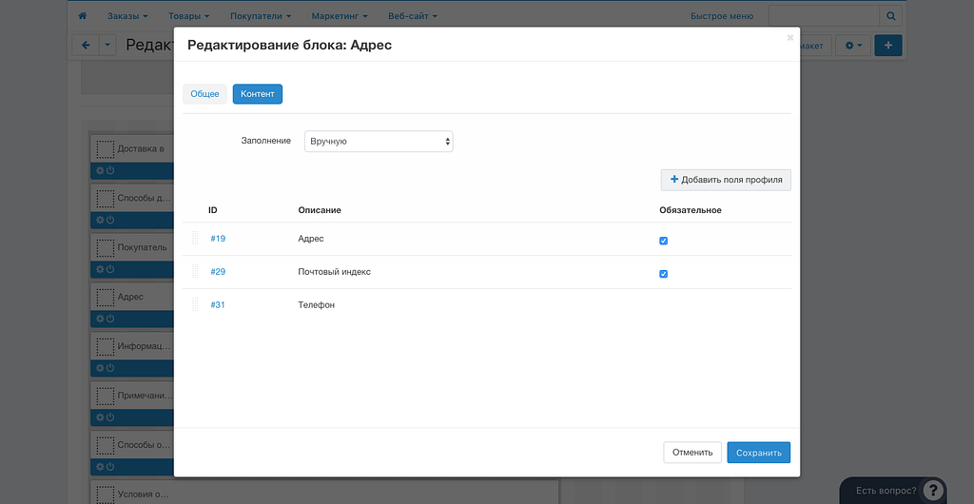974x504 pixels.
Task: Click the question mark help icon
Action: coord(933,491)
